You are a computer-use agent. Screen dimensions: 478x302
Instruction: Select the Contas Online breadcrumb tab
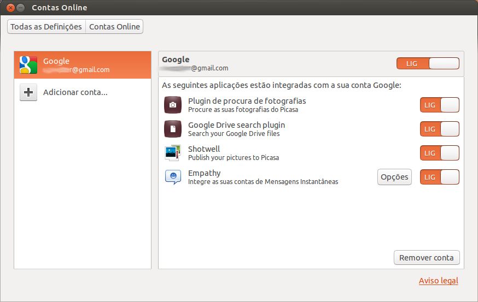pos(114,26)
